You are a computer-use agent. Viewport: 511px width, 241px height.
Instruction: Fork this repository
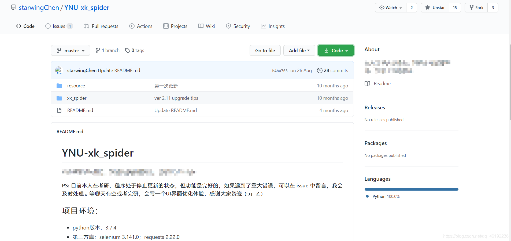click(x=476, y=8)
